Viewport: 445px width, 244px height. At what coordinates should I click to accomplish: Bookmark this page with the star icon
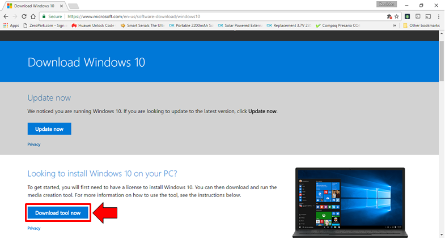pyautogui.click(x=397, y=16)
